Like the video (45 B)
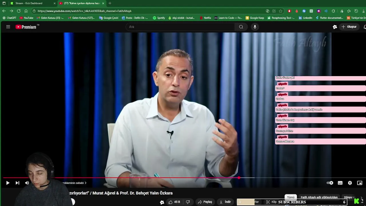The image size is (366, 206). [x=174, y=202]
